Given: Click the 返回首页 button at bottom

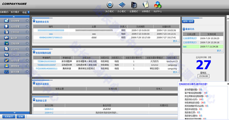Looking at the screenshot, I should (8, 117).
